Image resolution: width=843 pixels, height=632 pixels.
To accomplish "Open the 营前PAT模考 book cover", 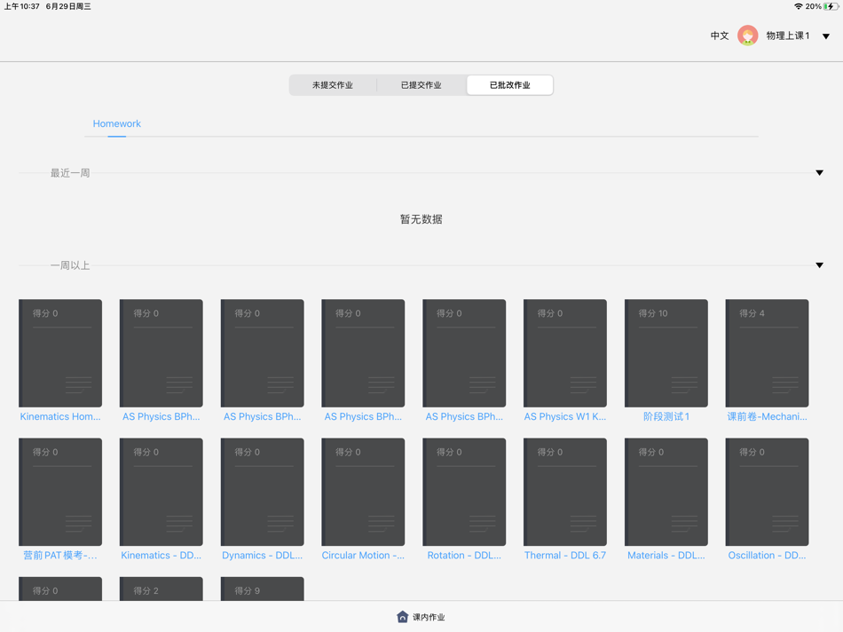I will point(60,492).
